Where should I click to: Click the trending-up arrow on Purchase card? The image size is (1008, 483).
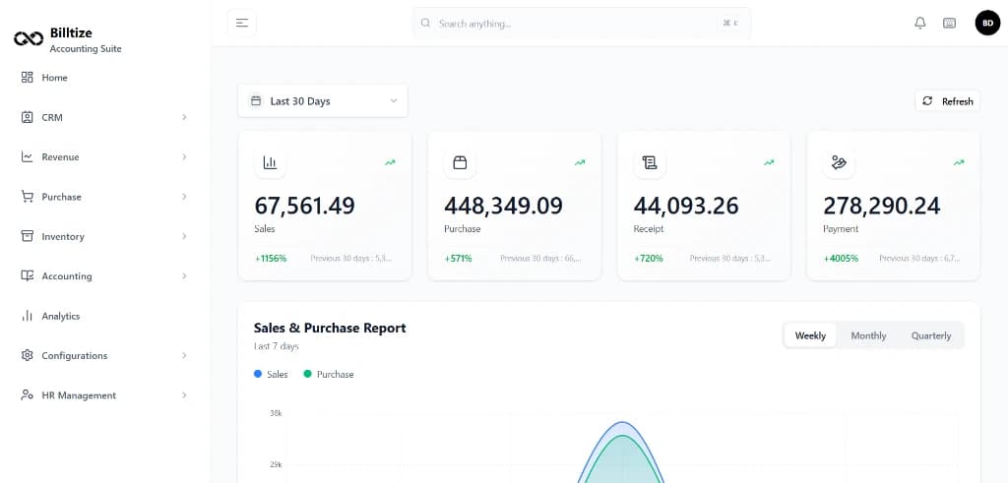point(579,162)
